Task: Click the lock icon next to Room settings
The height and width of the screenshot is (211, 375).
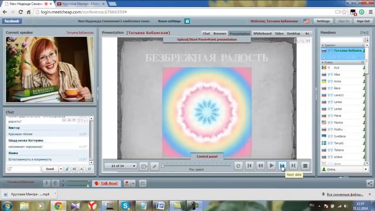Action: [187, 21]
